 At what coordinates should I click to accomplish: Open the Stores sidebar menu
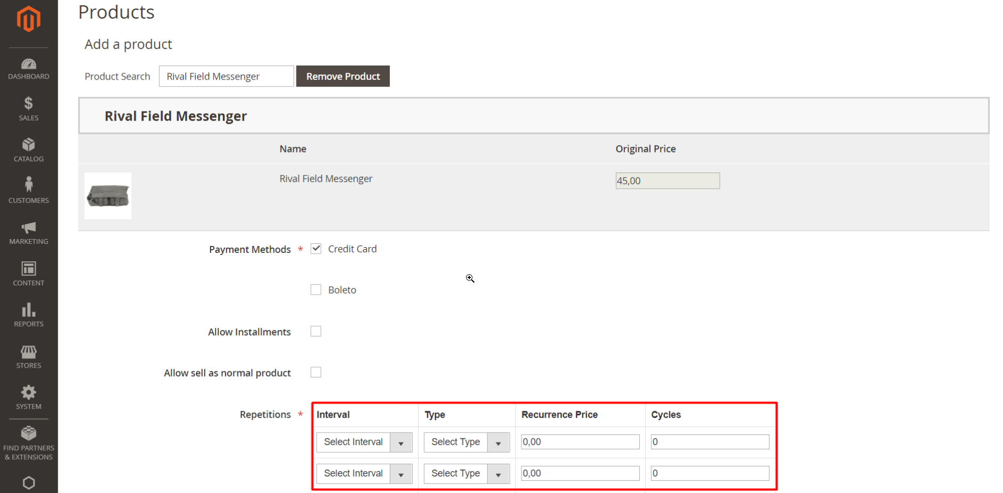tap(29, 356)
